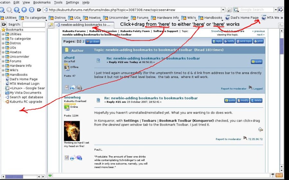
Task: Open page 2 link
Action: click(83, 42)
